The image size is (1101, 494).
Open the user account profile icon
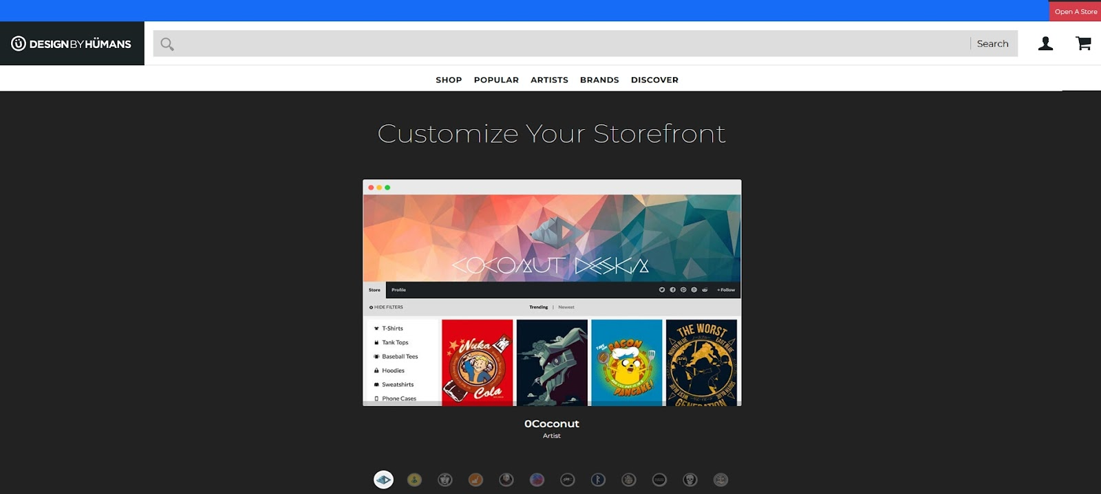click(x=1045, y=43)
